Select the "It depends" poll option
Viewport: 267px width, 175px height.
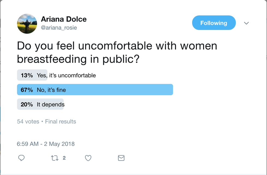(51, 104)
